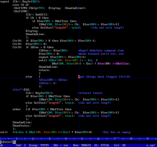Click the 'ok' status indicator
The image size is (157, 147).
pyautogui.click(x=1, y=145)
